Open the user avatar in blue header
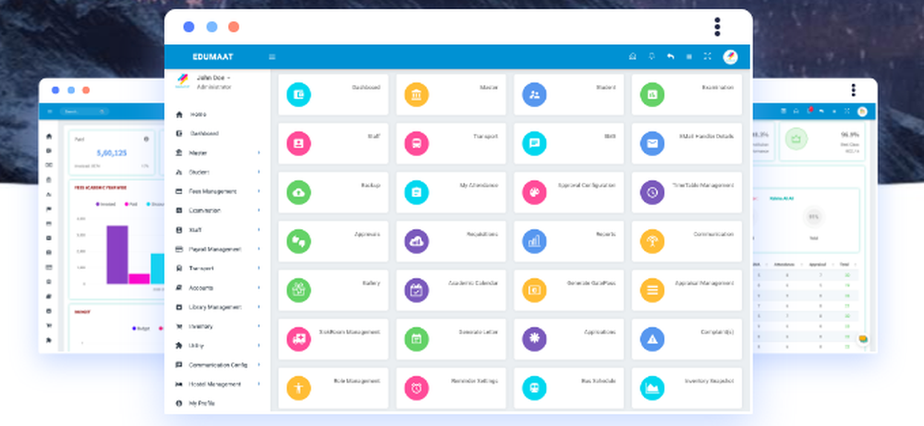Image resolution: width=924 pixels, height=426 pixels. (x=730, y=56)
